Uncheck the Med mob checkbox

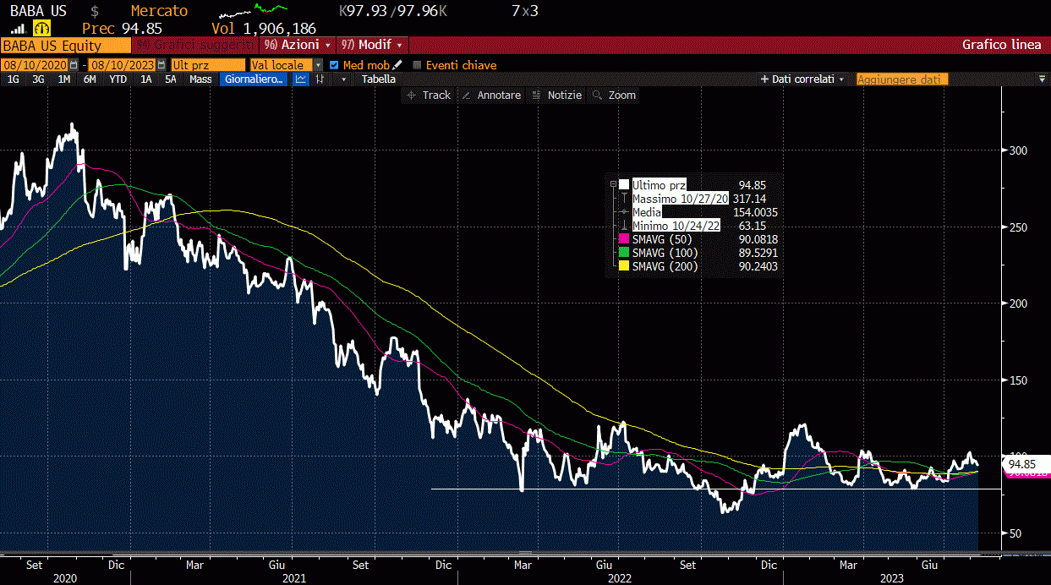pos(334,65)
